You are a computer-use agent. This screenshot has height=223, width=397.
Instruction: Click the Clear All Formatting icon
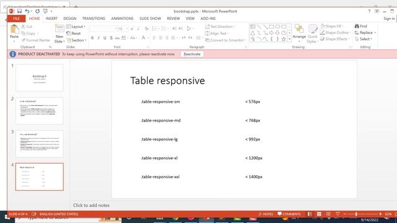point(146,28)
